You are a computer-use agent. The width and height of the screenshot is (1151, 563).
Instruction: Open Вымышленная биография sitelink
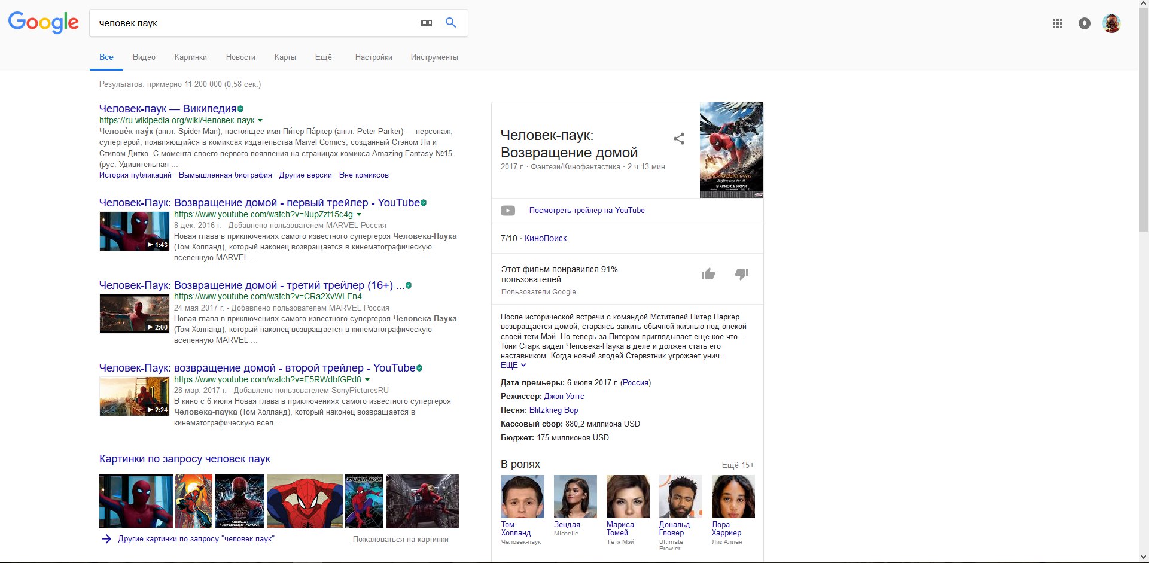[226, 175]
